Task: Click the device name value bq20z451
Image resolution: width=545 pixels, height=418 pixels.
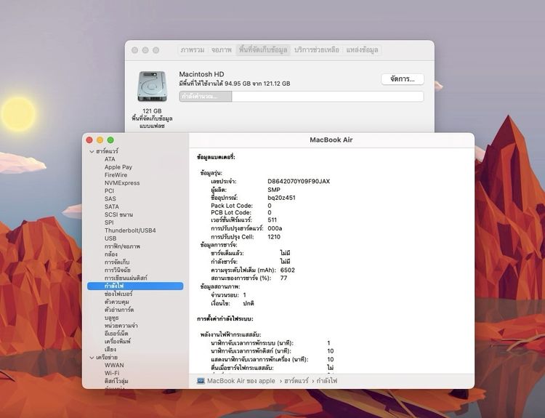Action: coord(281,198)
